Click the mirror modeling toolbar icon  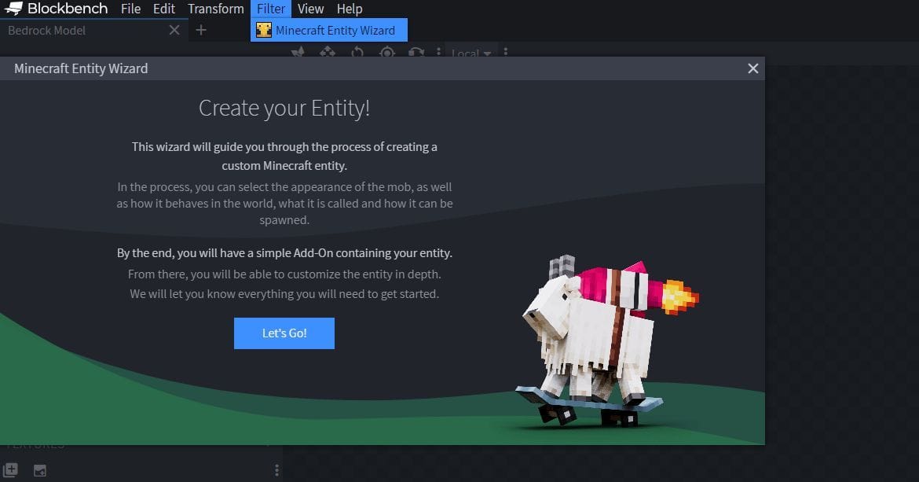pyautogui.click(x=416, y=52)
